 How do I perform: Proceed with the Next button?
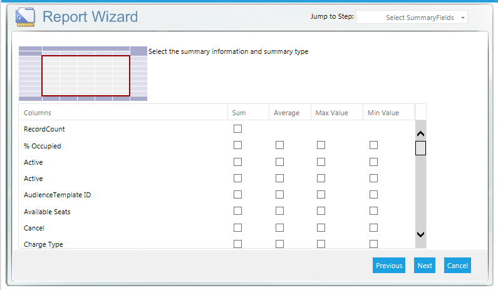[425, 266]
